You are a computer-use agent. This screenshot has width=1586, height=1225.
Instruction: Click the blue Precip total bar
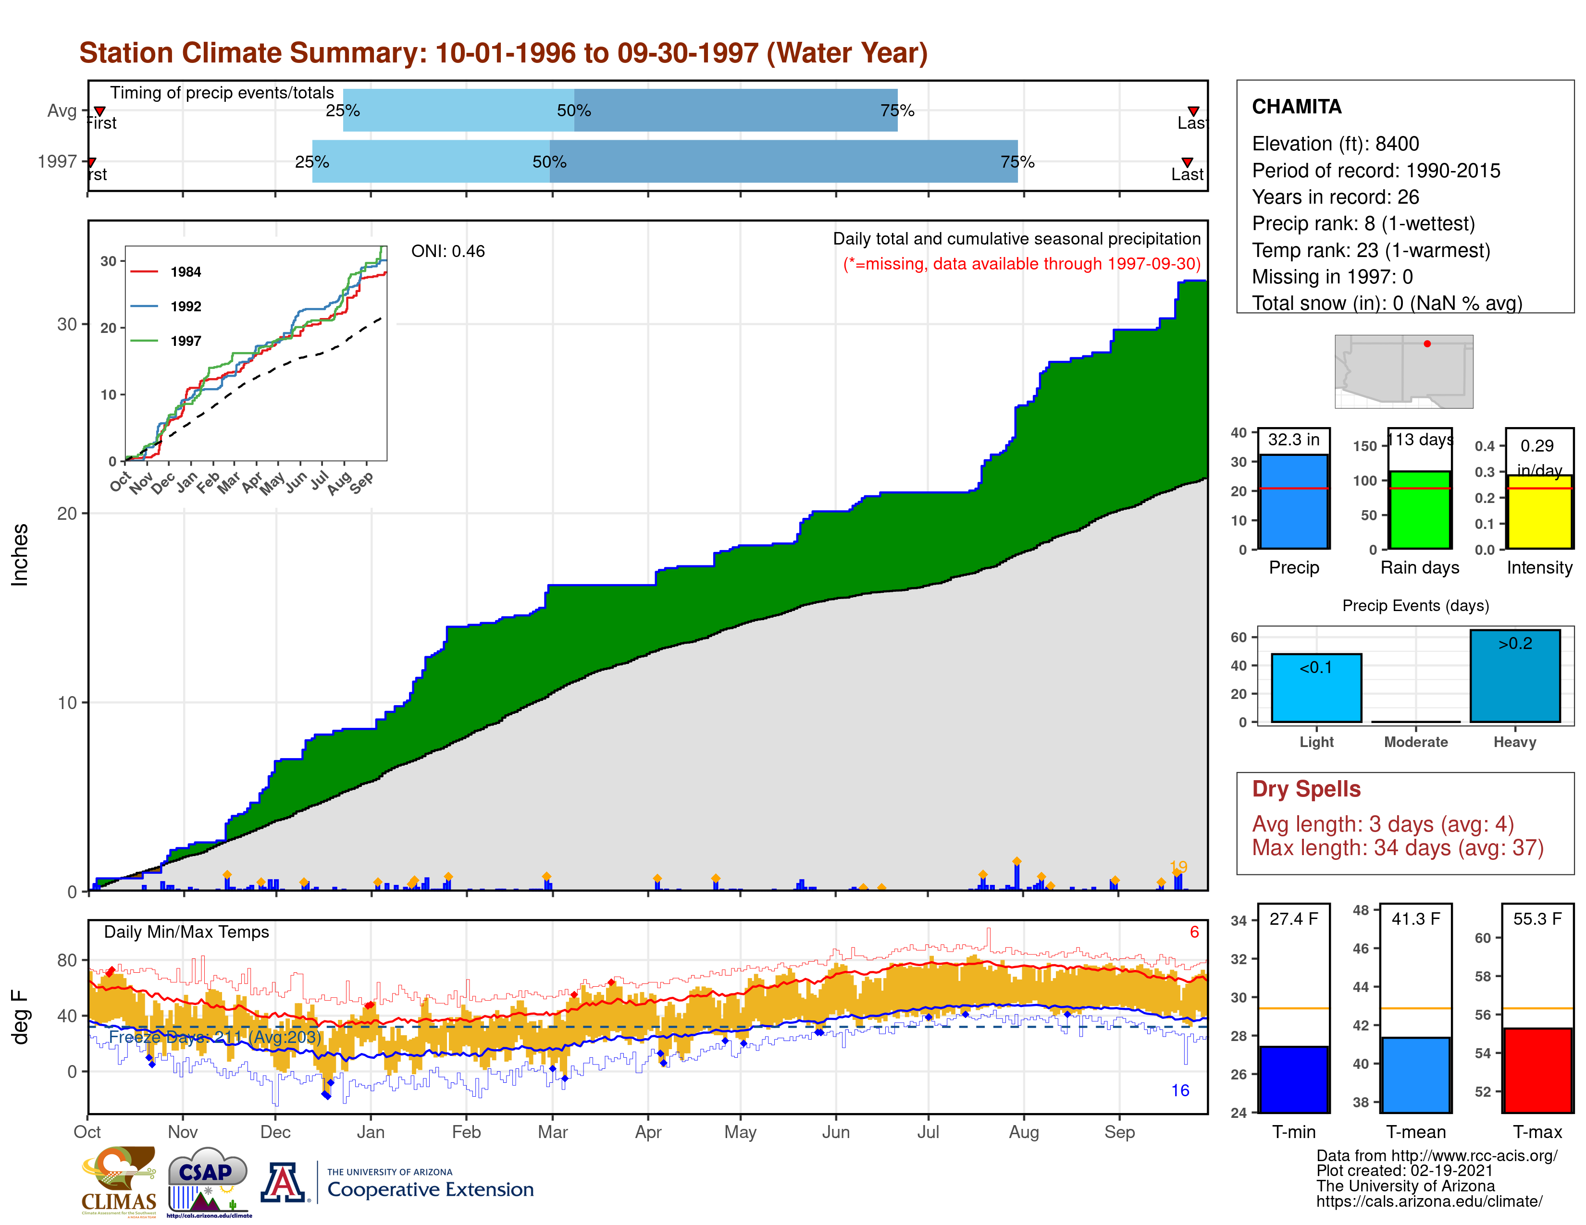[x=1293, y=502]
